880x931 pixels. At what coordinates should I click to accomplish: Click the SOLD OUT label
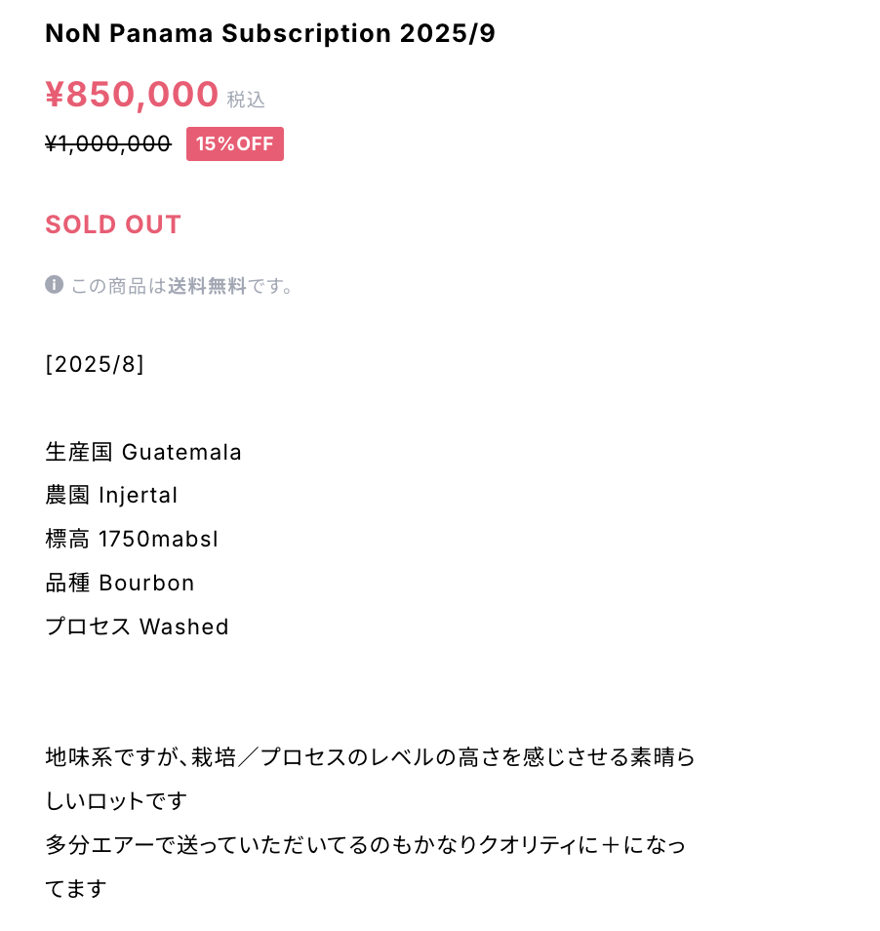click(x=113, y=224)
